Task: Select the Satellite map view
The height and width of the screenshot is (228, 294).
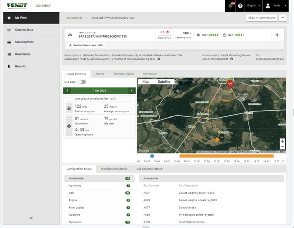Action: point(165,82)
